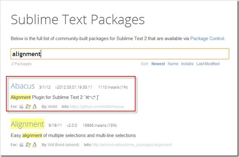Visit the Abacus GitHub info URL
239x157 pixels.
click(x=102, y=107)
